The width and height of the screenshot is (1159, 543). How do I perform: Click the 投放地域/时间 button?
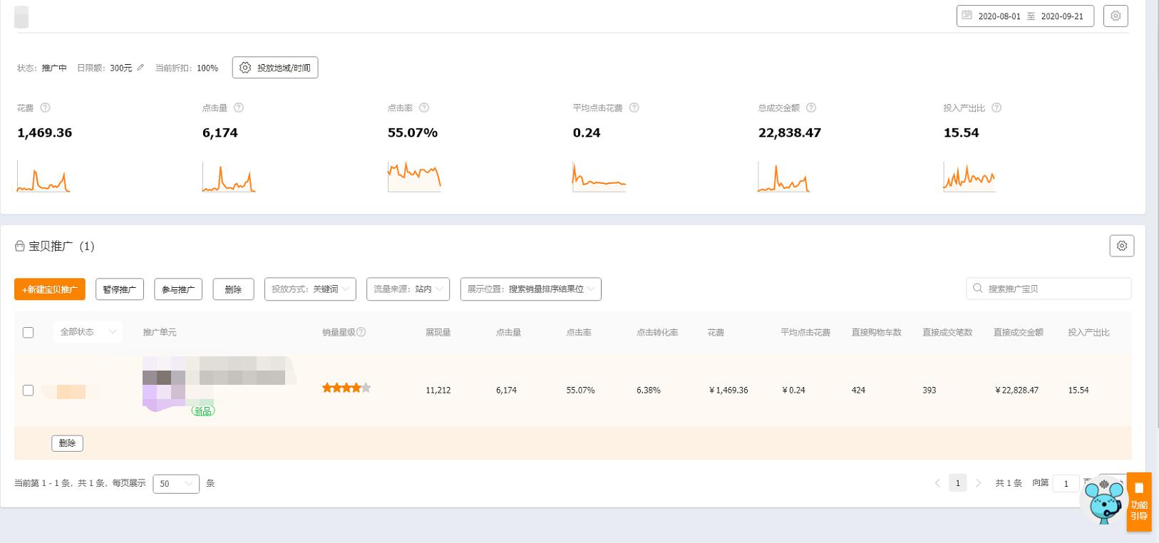(275, 68)
